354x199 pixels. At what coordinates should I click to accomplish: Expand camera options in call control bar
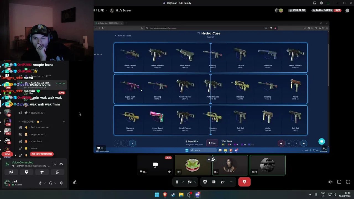point(195,182)
